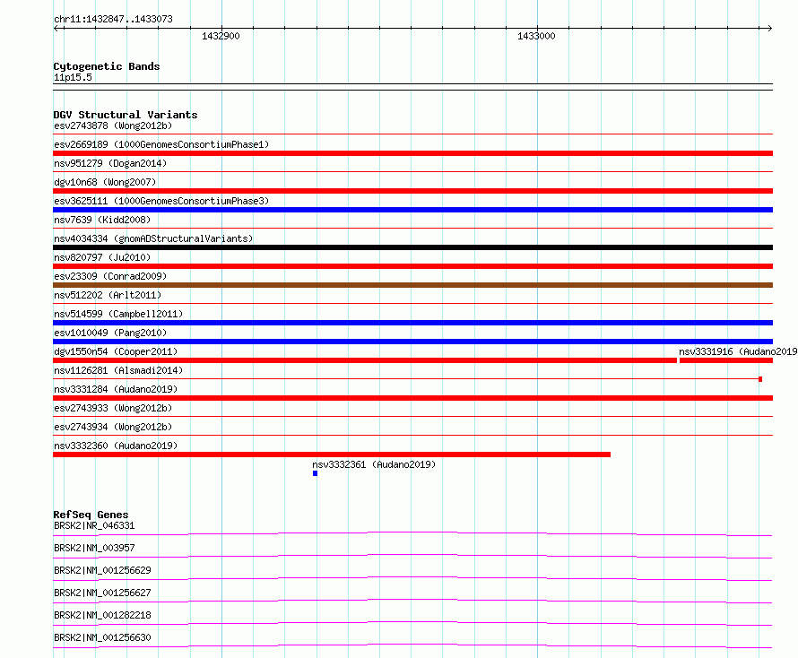Open variant nsv514599 (Campbell2011)

118,314
